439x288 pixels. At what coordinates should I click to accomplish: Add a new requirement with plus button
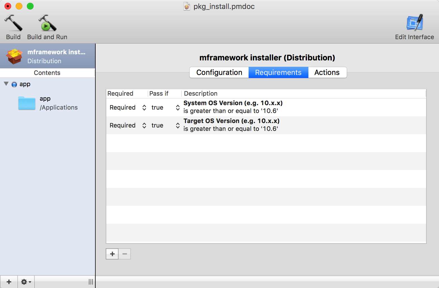coord(112,254)
